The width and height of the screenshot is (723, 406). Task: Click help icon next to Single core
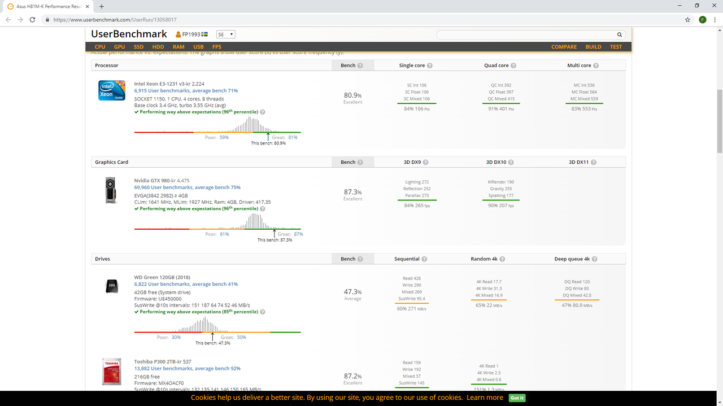point(430,66)
